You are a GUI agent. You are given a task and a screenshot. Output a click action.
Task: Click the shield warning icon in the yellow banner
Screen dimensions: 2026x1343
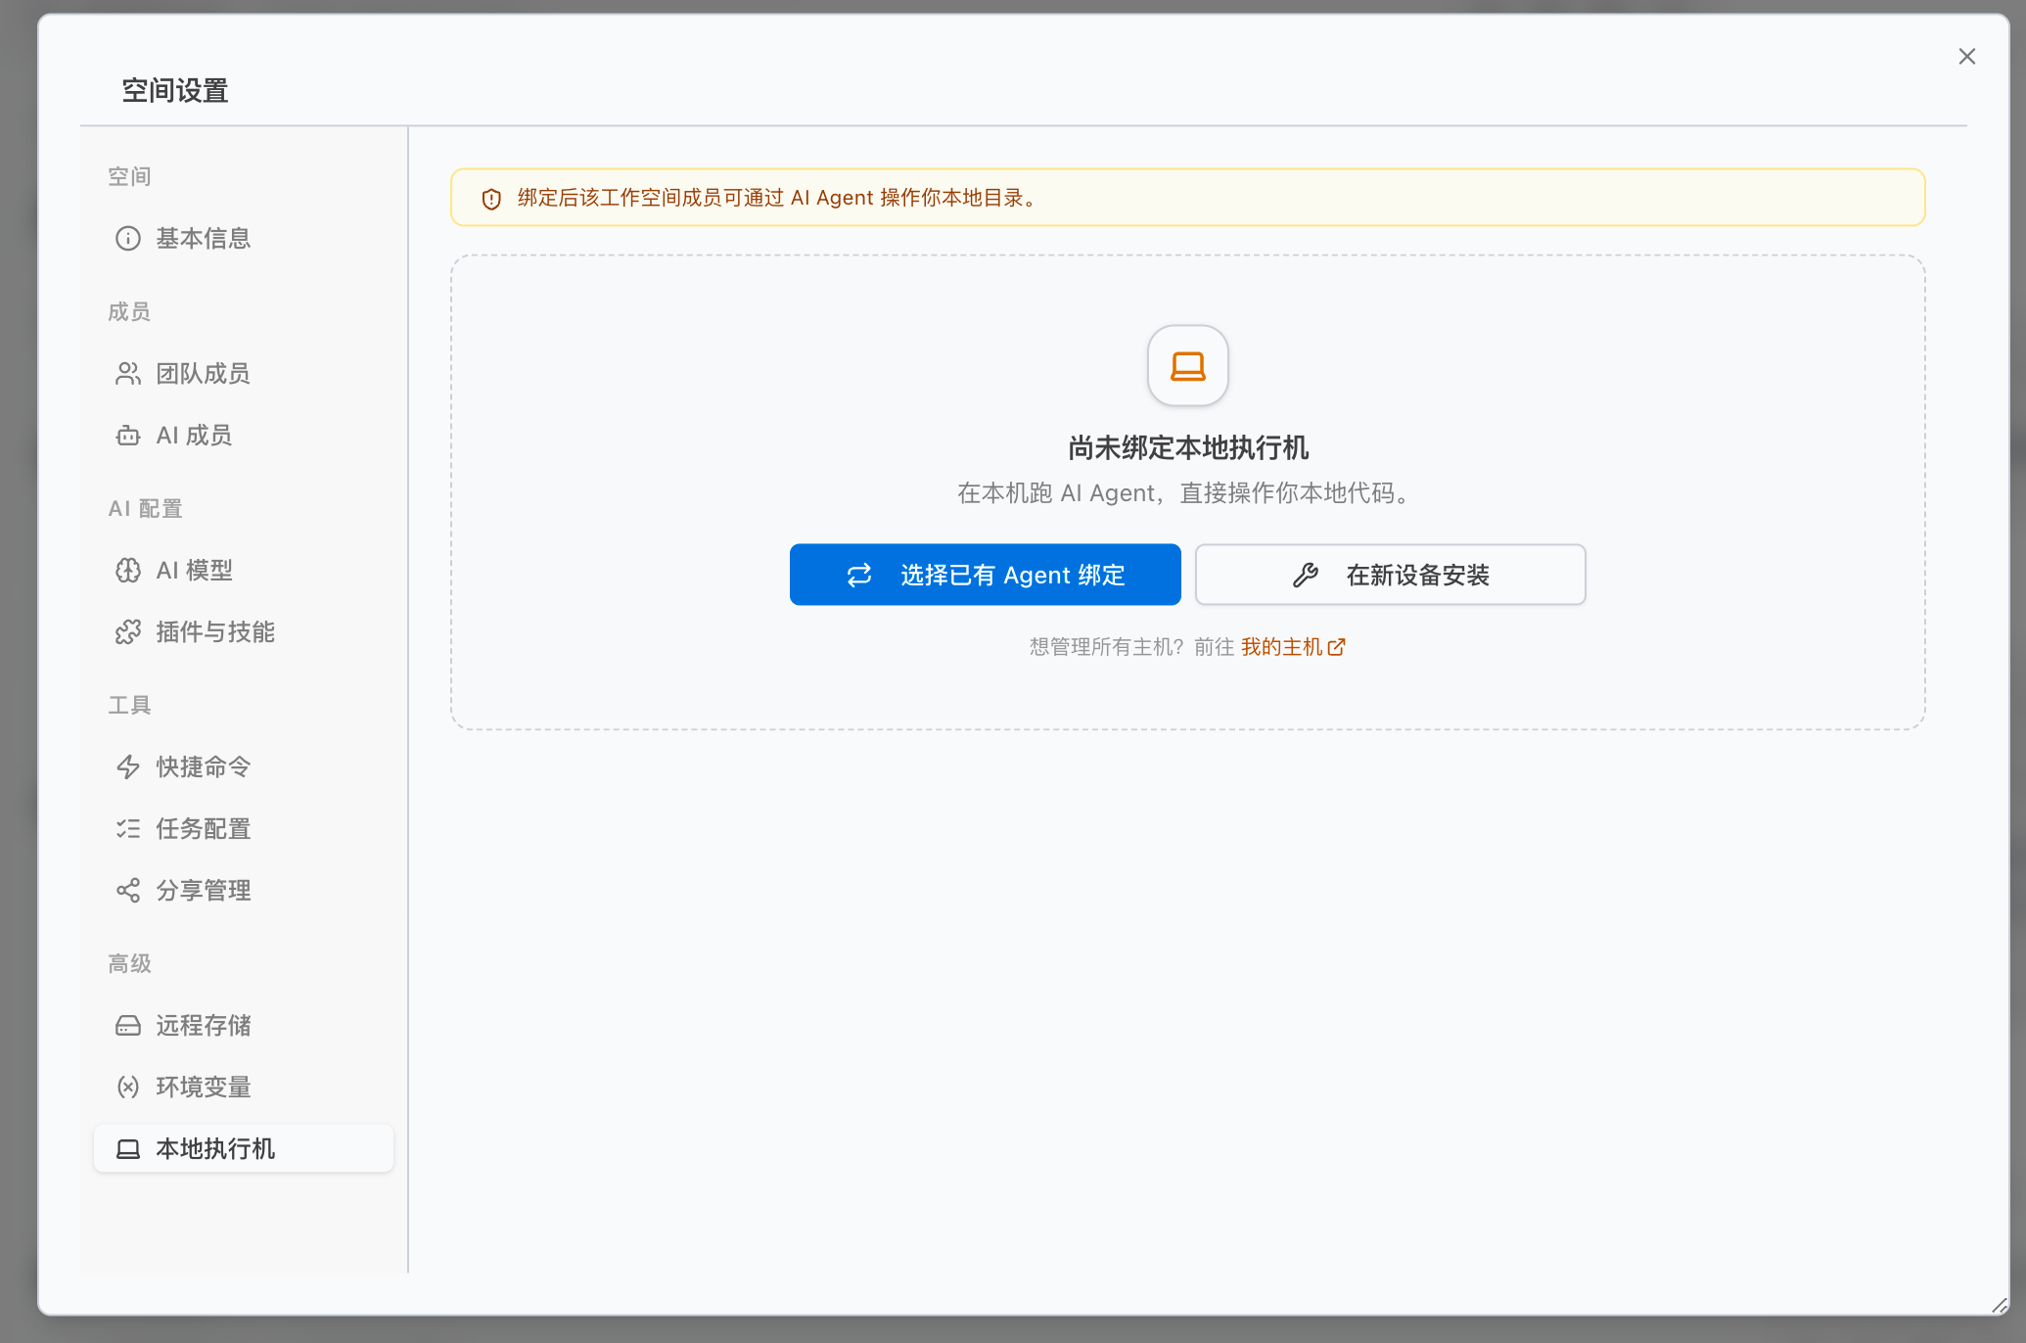[491, 199]
